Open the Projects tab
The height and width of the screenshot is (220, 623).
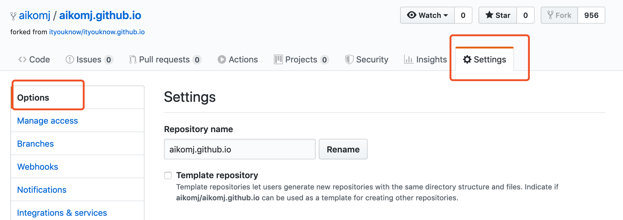tap(301, 59)
